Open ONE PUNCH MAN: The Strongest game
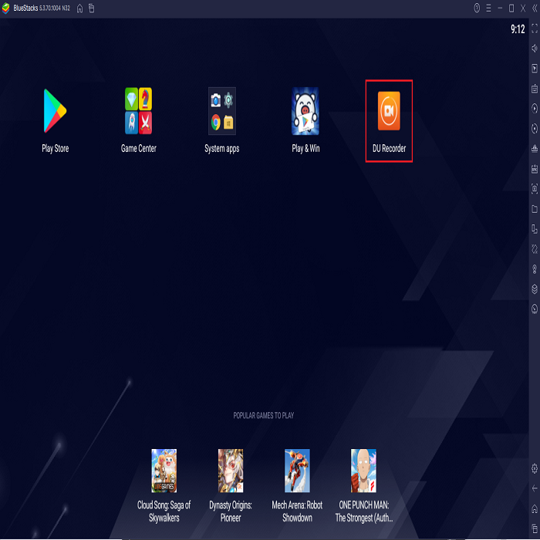540x540 pixels. [363, 471]
